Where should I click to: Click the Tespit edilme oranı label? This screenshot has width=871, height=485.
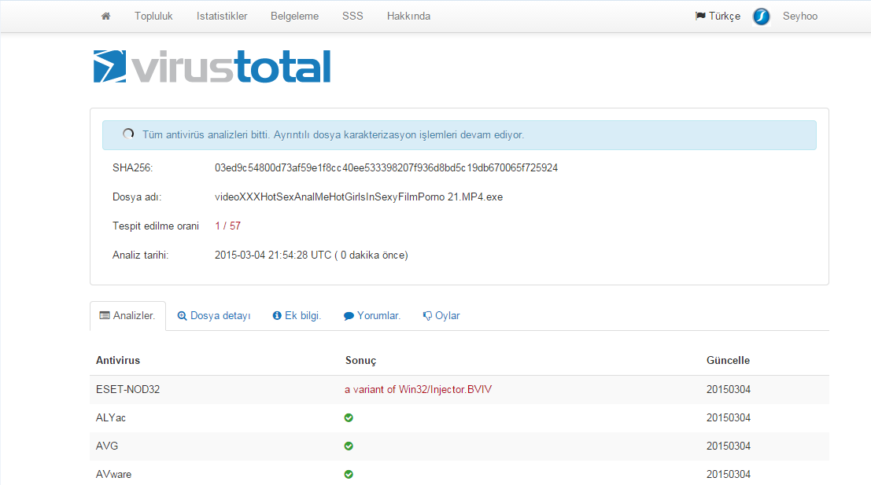tap(156, 226)
